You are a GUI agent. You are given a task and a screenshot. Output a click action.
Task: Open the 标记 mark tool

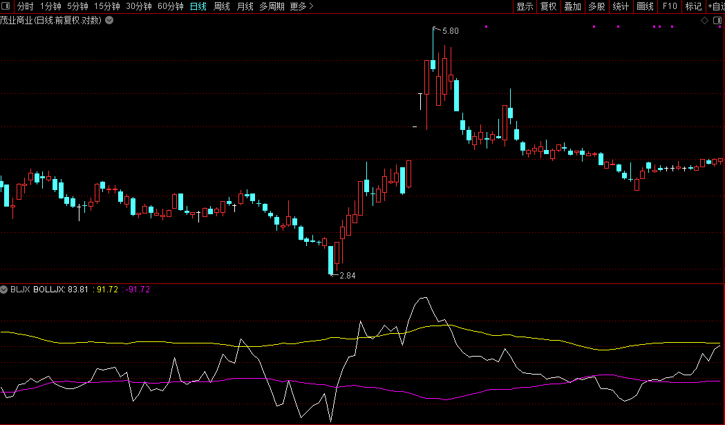click(x=693, y=7)
